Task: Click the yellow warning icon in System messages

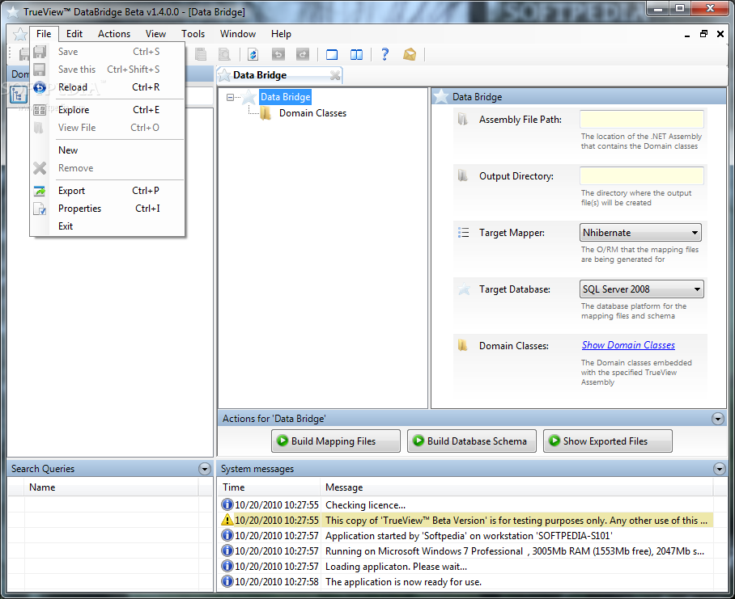Action: [227, 520]
